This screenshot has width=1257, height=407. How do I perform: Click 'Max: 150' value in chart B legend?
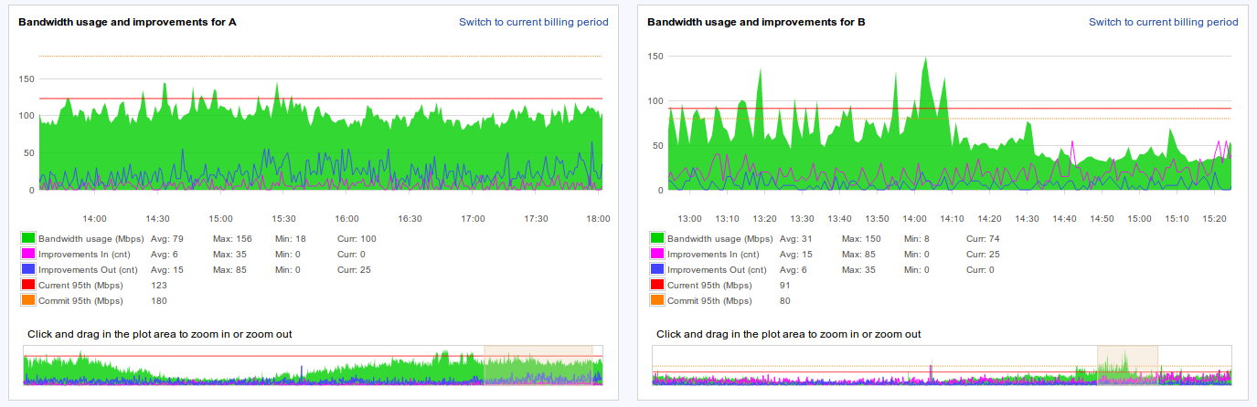point(862,239)
